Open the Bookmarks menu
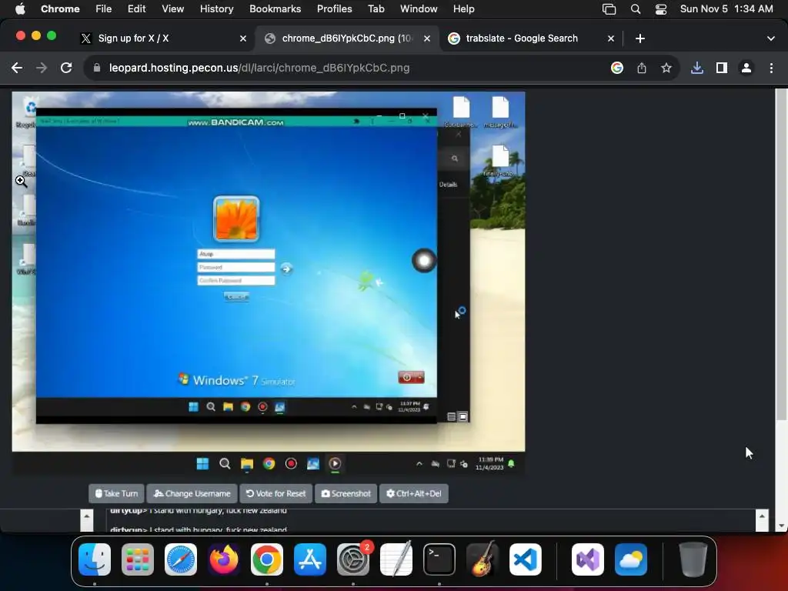 (x=275, y=9)
